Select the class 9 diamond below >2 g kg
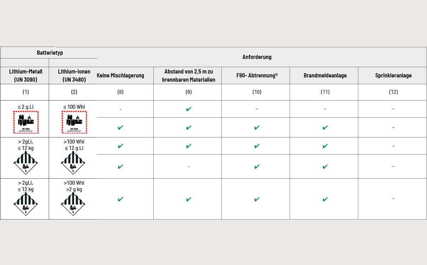Image resolution: width=427 pixels, height=265 pixels. [x=73, y=204]
